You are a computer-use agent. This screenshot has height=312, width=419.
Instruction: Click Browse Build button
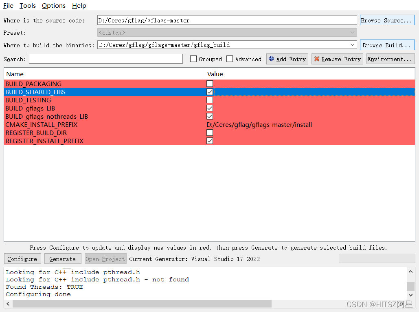pos(387,45)
